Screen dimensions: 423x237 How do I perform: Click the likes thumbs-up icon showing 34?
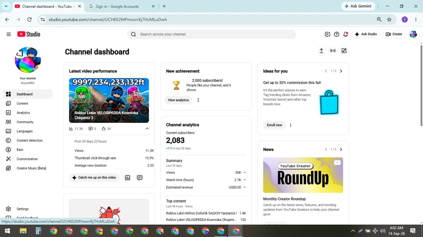pos(104,129)
